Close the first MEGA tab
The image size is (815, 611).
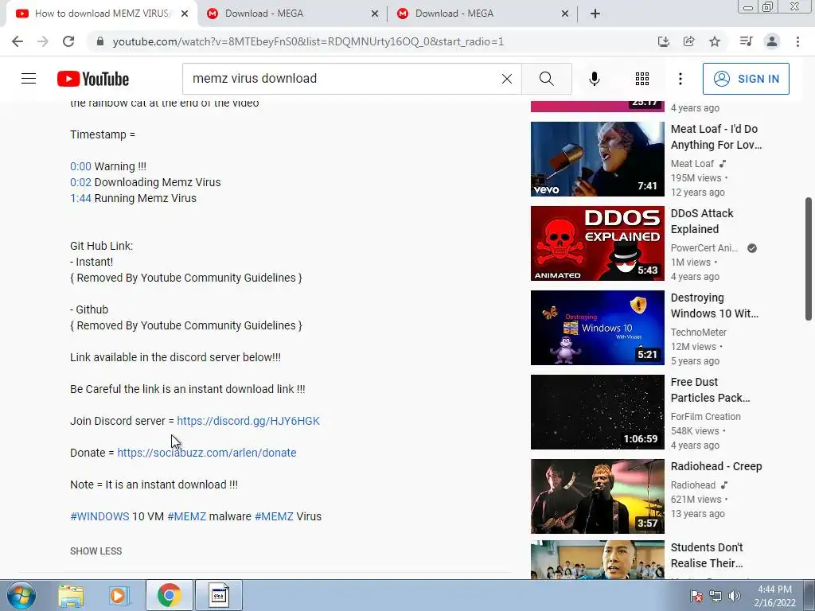point(375,14)
